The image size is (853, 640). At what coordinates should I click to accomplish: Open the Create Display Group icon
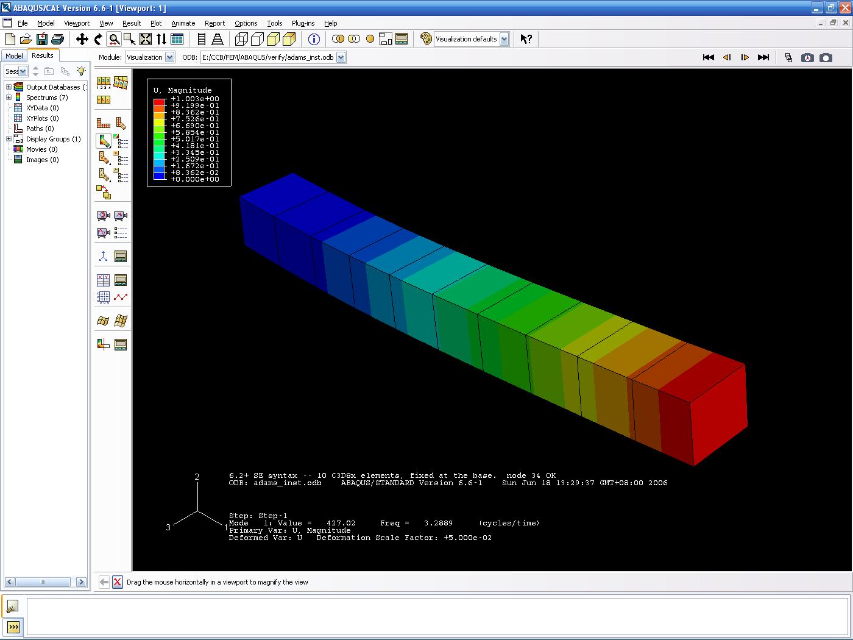click(386, 40)
